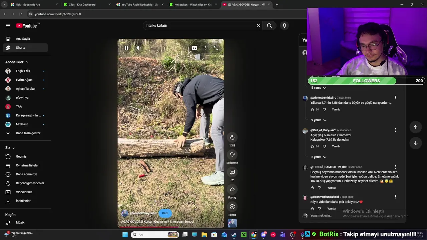Click the magnifier search button
Viewport: 427px width, 240px height.
(269, 26)
